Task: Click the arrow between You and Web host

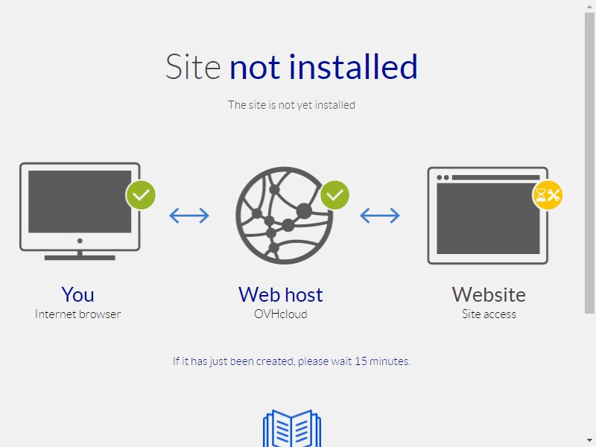Action: [189, 215]
